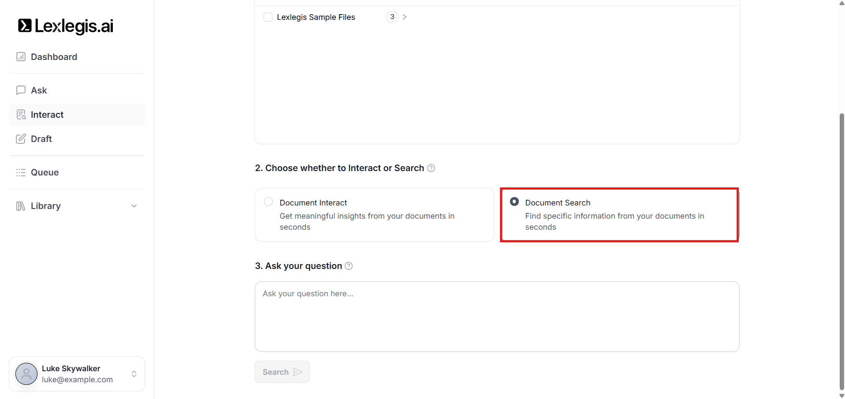
Task: Click Luke Skywalker's profile avatar
Action: [x=26, y=374]
